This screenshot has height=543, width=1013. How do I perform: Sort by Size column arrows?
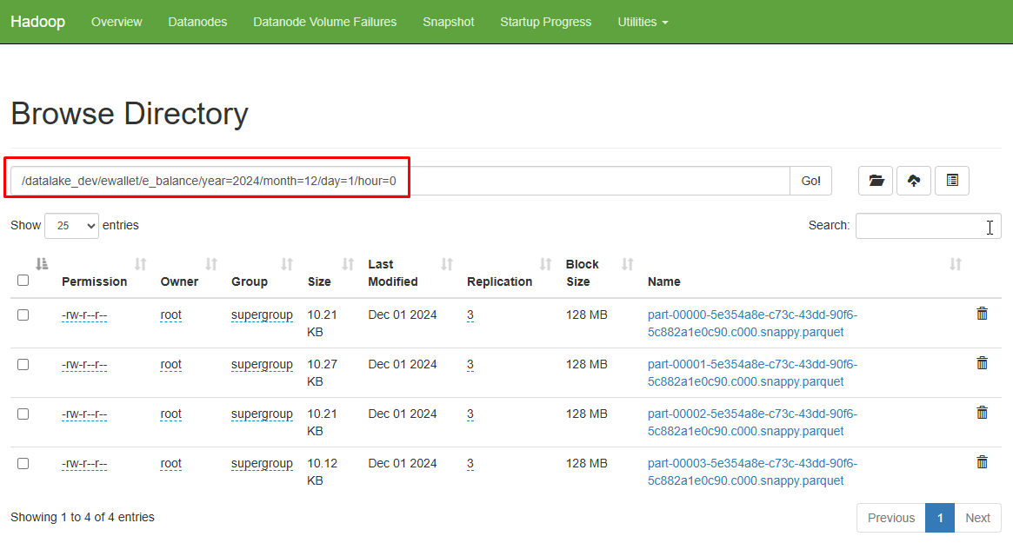[348, 263]
